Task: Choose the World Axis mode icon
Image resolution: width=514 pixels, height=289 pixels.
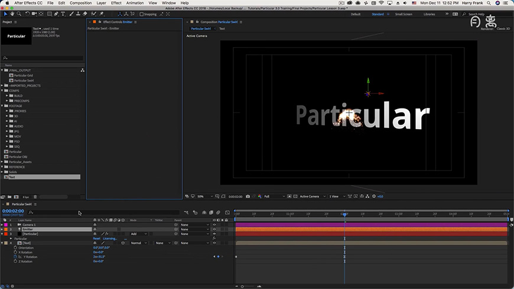Action: (126, 14)
